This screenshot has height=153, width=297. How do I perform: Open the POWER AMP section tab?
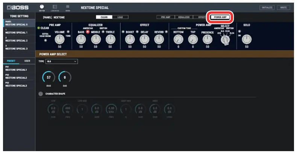coord(220,17)
